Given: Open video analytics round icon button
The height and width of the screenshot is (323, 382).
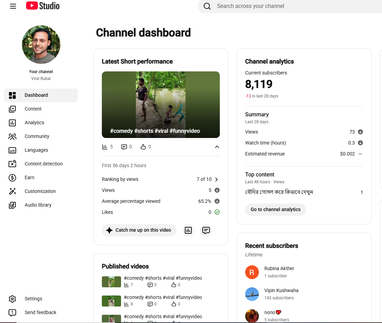Looking at the screenshot, I should point(188,230).
